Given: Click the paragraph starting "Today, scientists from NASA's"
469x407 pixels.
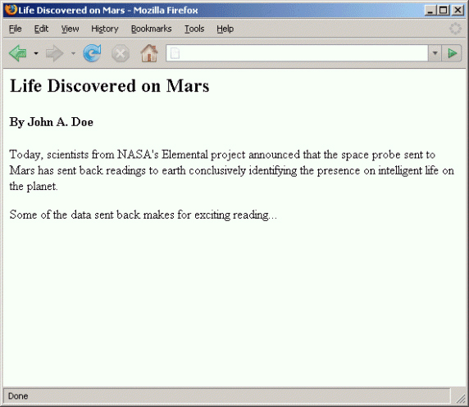Looking at the screenshot, I should (232, 170).
